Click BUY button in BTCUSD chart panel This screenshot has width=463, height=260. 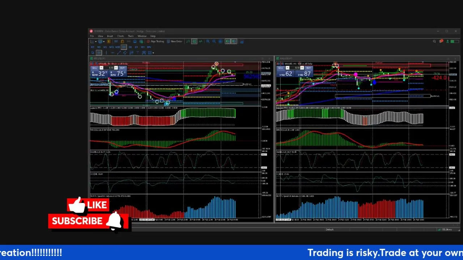click(123, 68)
